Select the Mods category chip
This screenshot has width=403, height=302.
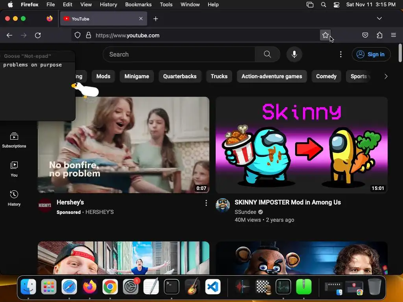tap(104, 76)
